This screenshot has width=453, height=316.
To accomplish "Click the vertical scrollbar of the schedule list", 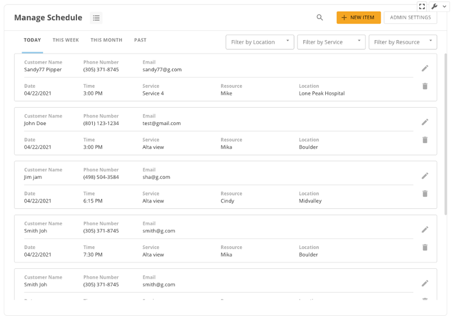I will click(445, 134).
